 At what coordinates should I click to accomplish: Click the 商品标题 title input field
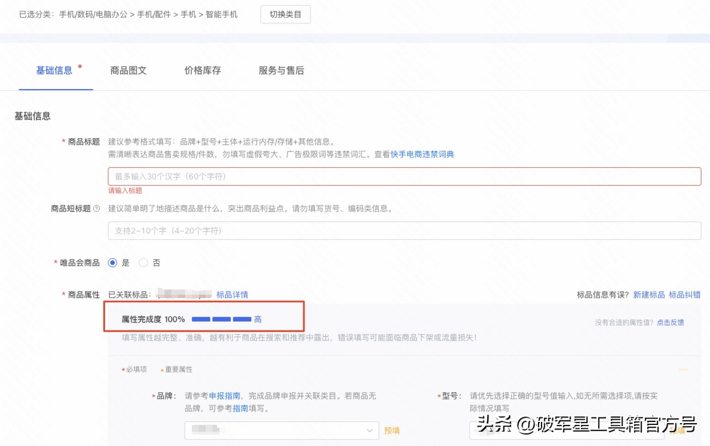pos(404,176)
